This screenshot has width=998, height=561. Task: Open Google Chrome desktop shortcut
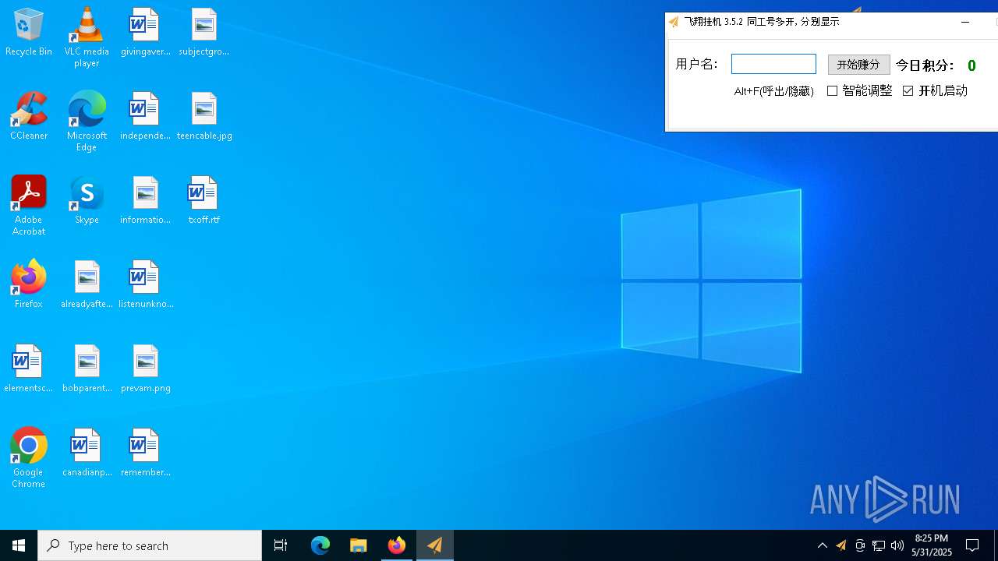click(29, 457)
